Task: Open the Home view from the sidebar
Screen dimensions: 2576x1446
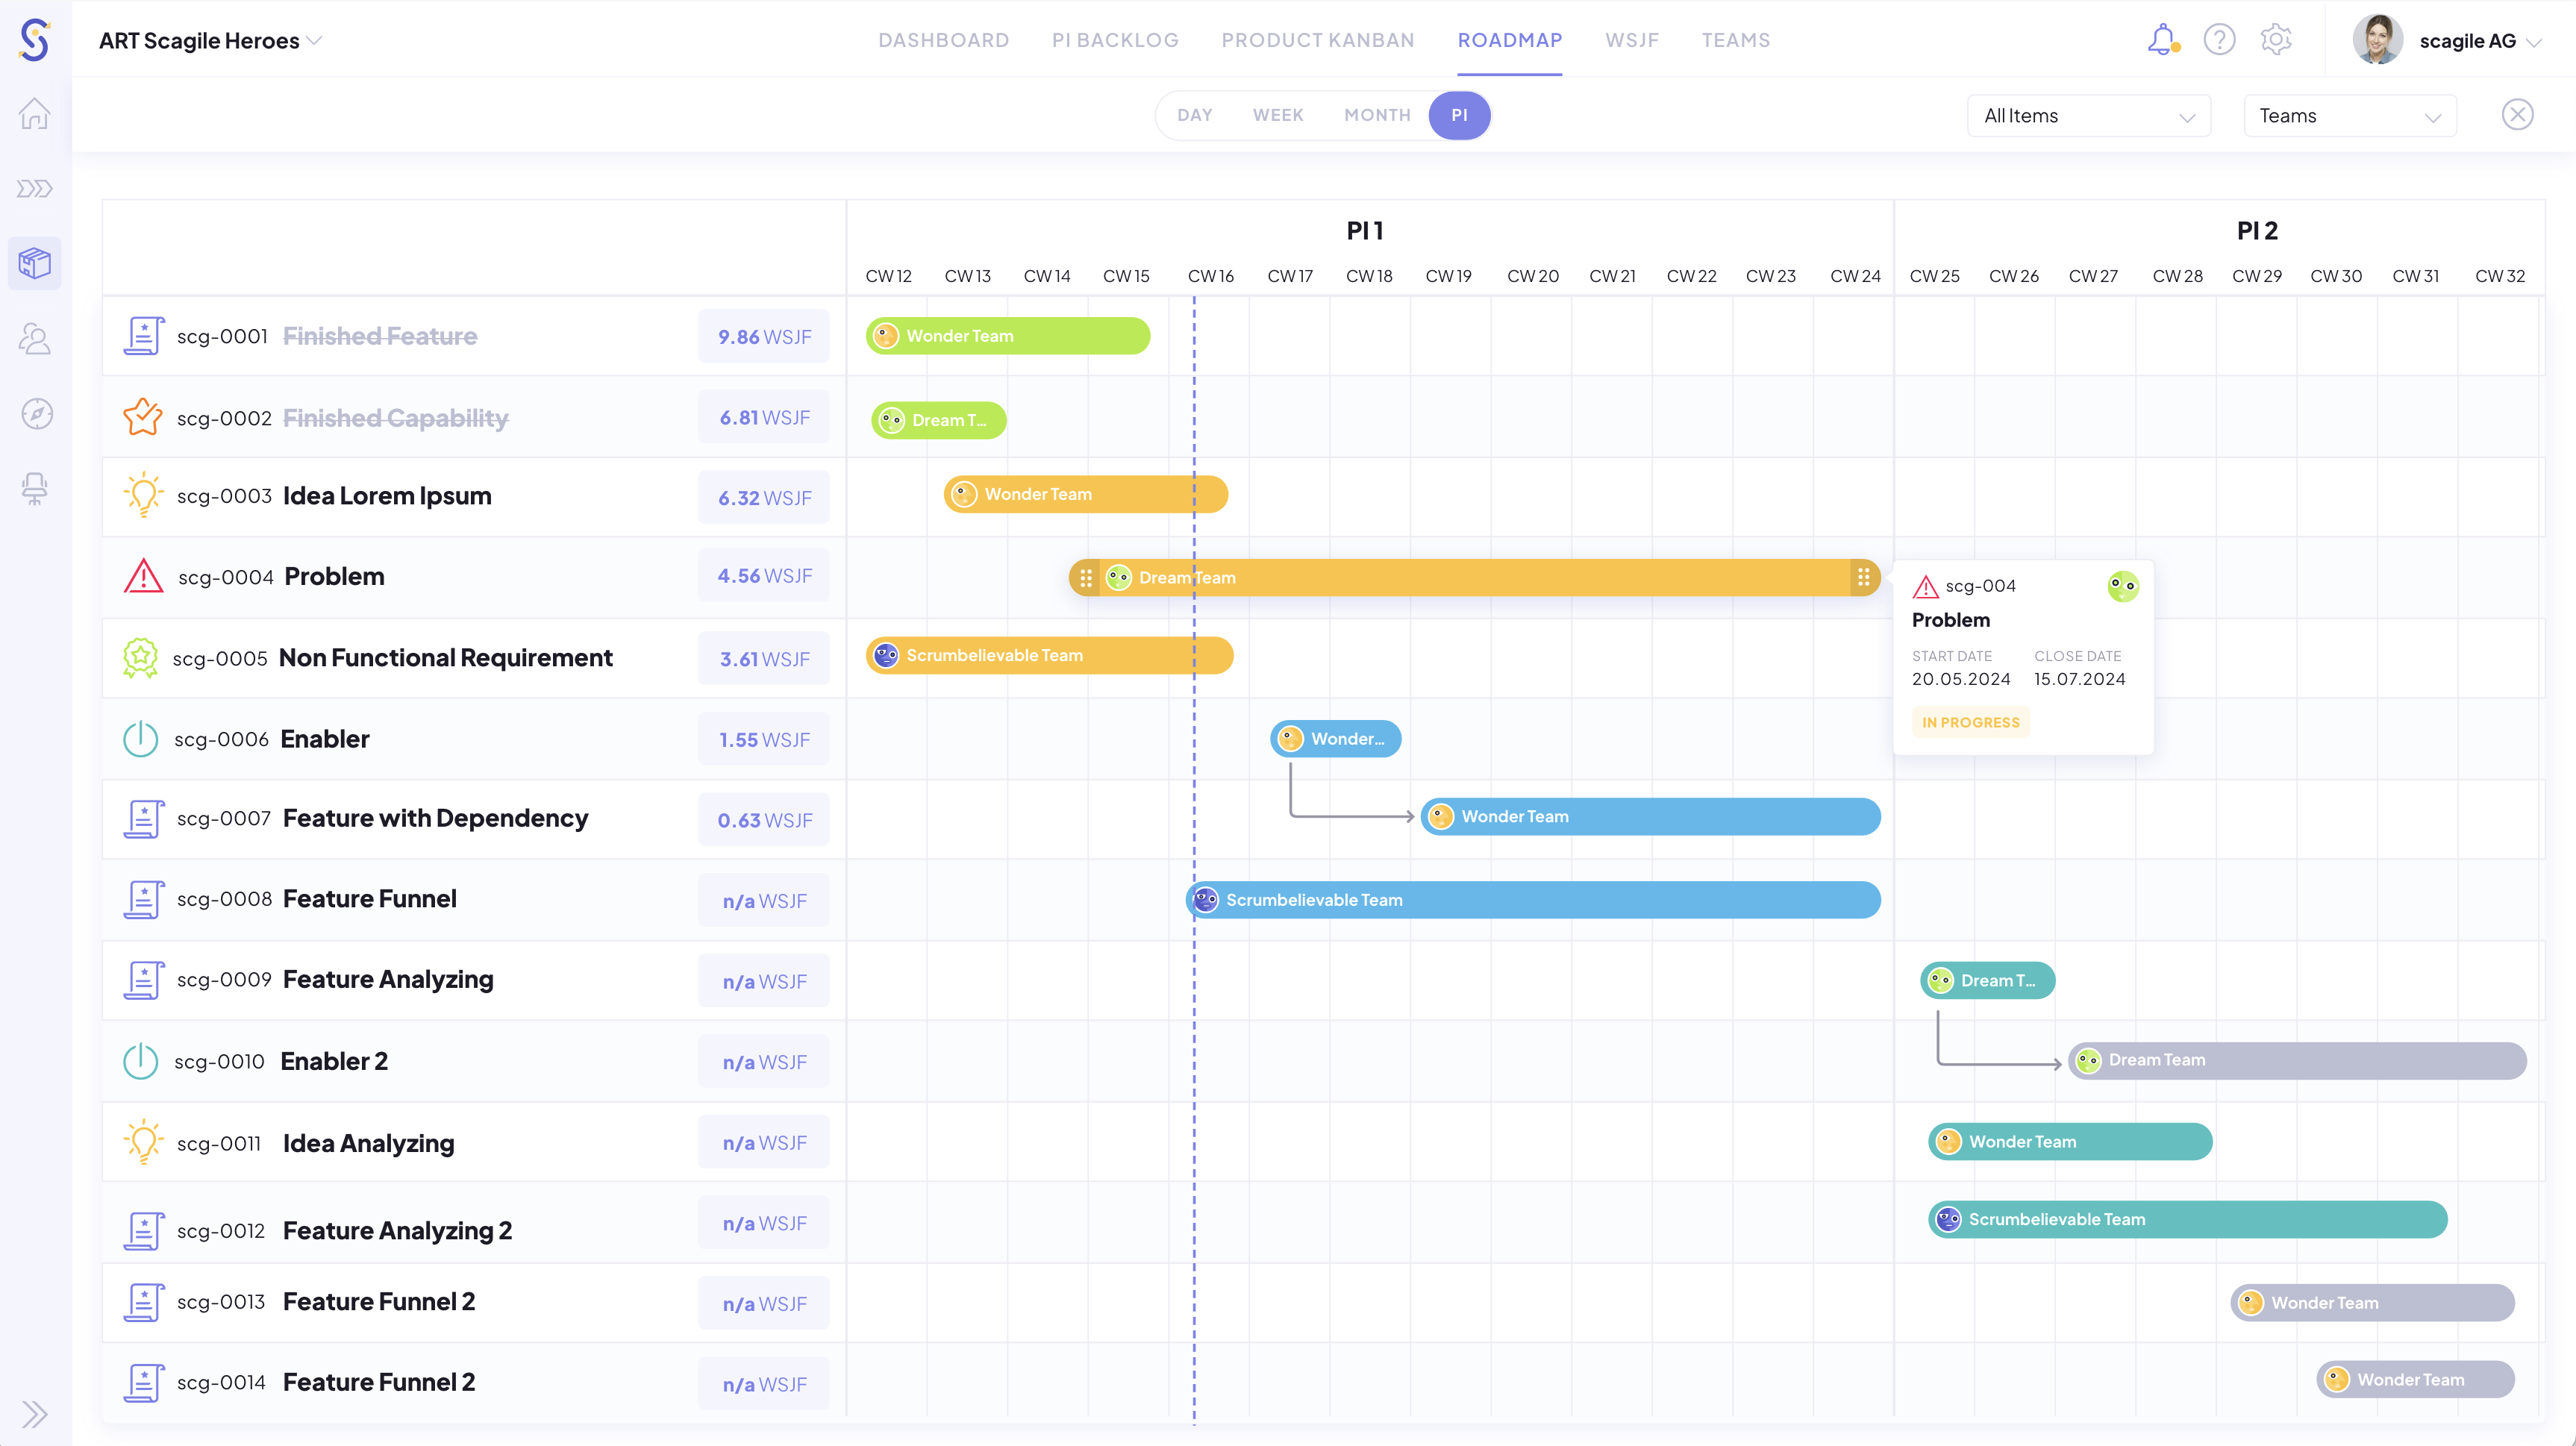Action: pos(35,114)
